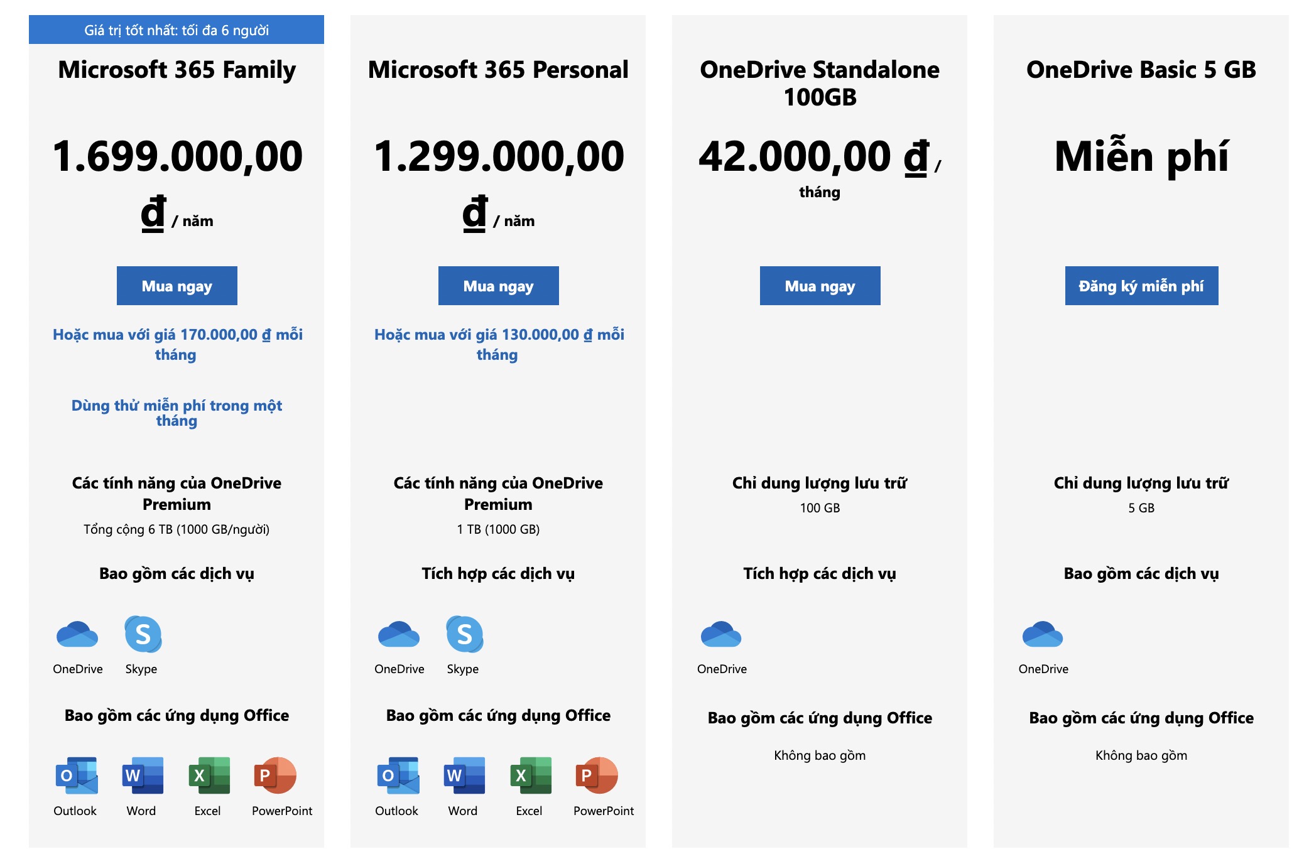
Task: Click the Outlook icon in the Family plan
Action: pos(77,775)
